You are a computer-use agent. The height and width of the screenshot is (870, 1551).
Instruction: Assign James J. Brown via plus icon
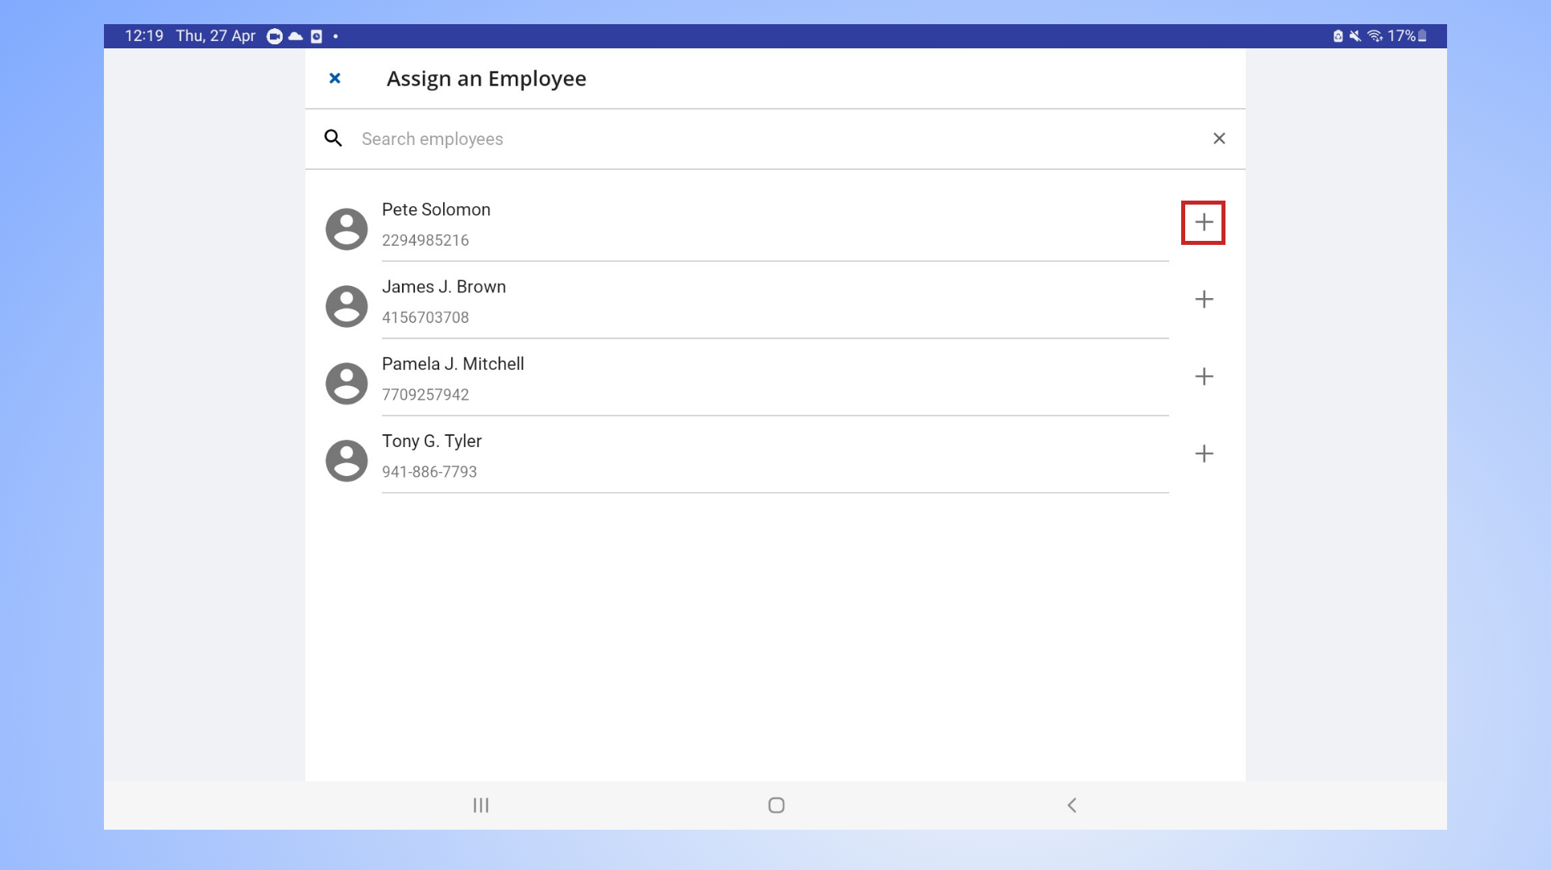coord(1203,300)
